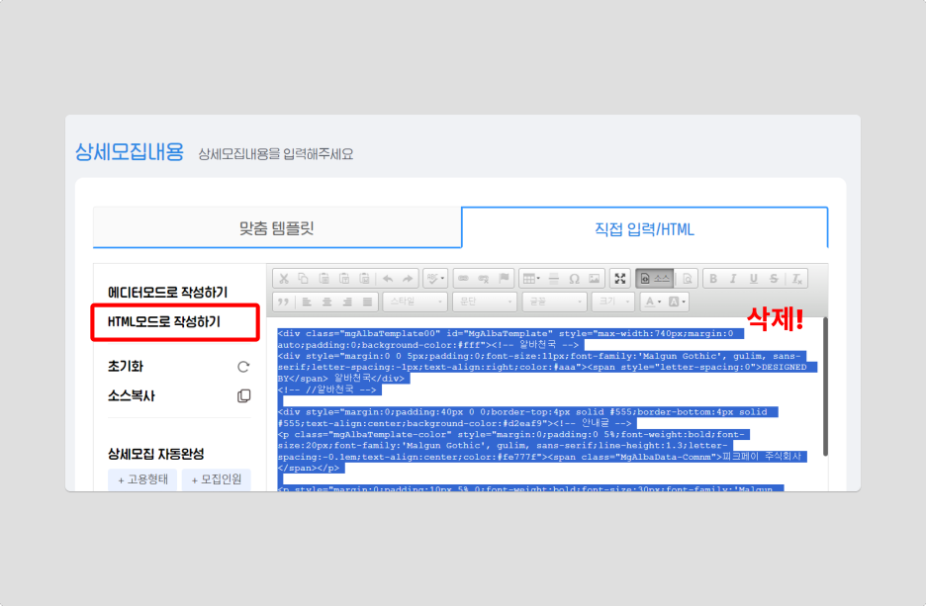Toggle block quote formatting
926x606 pixels.
click(284, 302)
